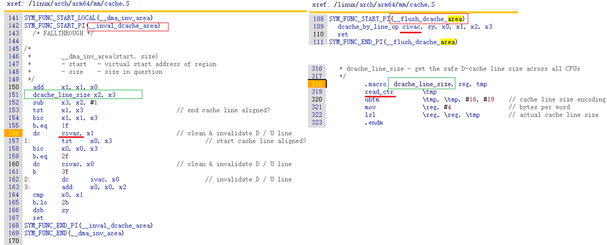Click 3f branch target on line 161

coord(65,172)
